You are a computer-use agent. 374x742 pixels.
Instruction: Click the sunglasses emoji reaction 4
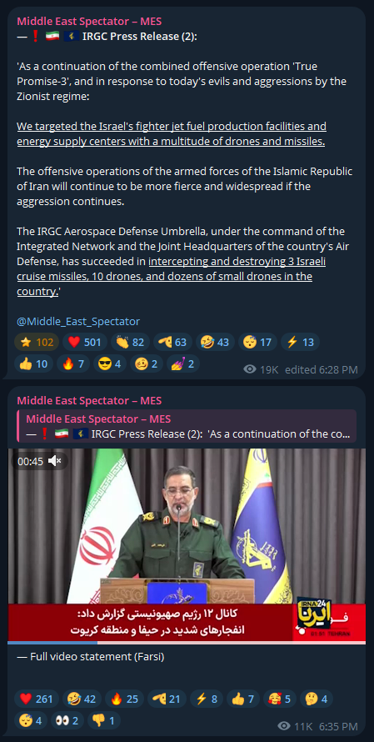pos(110,363)
